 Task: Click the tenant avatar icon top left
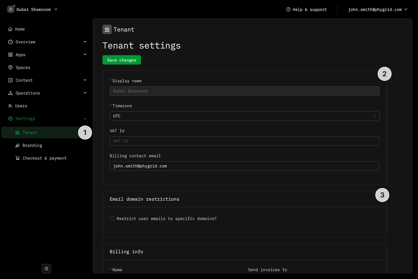(11, 9)
